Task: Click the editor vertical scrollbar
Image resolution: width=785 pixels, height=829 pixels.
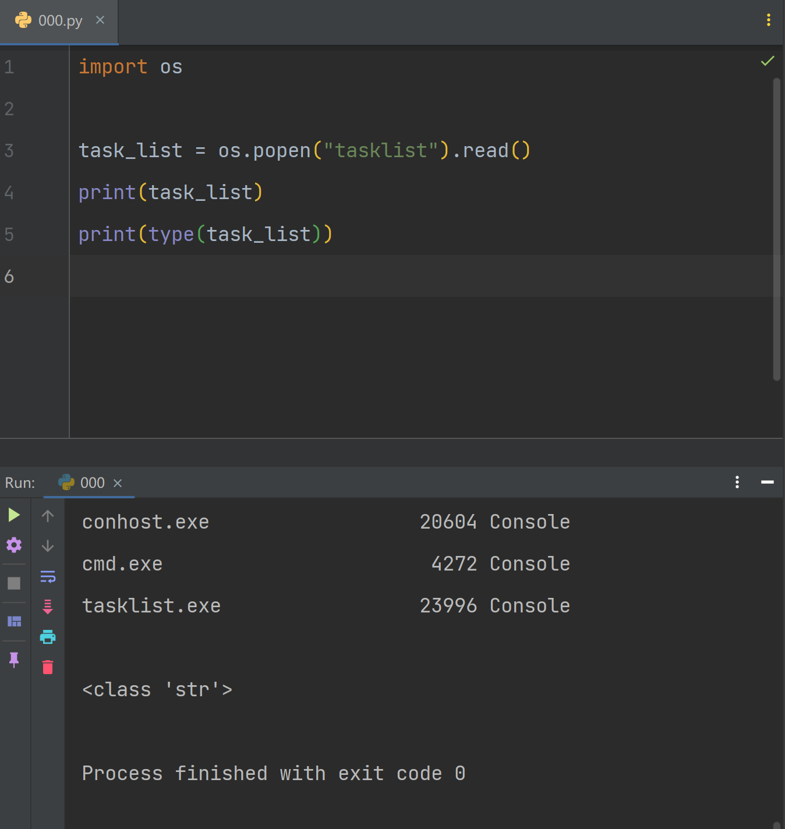Action: click(777, 229)
